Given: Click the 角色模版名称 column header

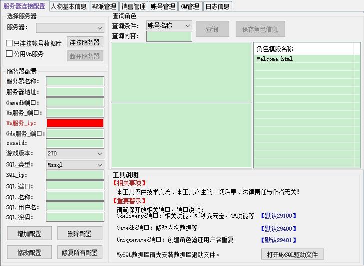Looking at the screenshot, I should (x=304, y=49).
